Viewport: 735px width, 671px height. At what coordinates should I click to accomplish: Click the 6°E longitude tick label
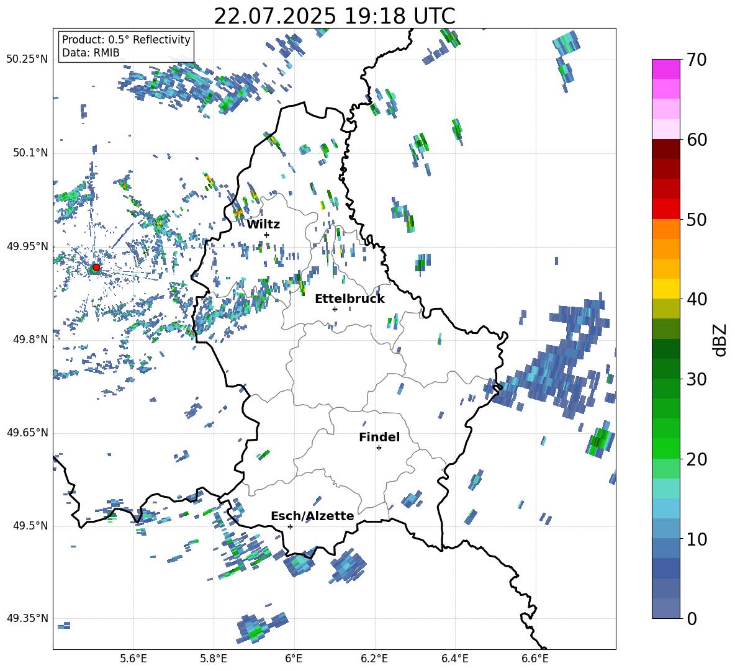tap(294, 659)
